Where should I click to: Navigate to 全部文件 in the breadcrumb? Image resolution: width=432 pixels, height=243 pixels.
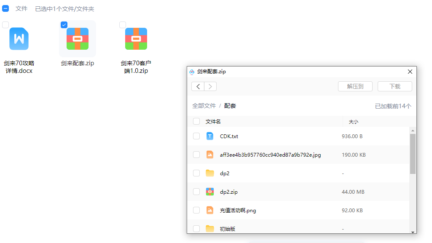point(204,106)
